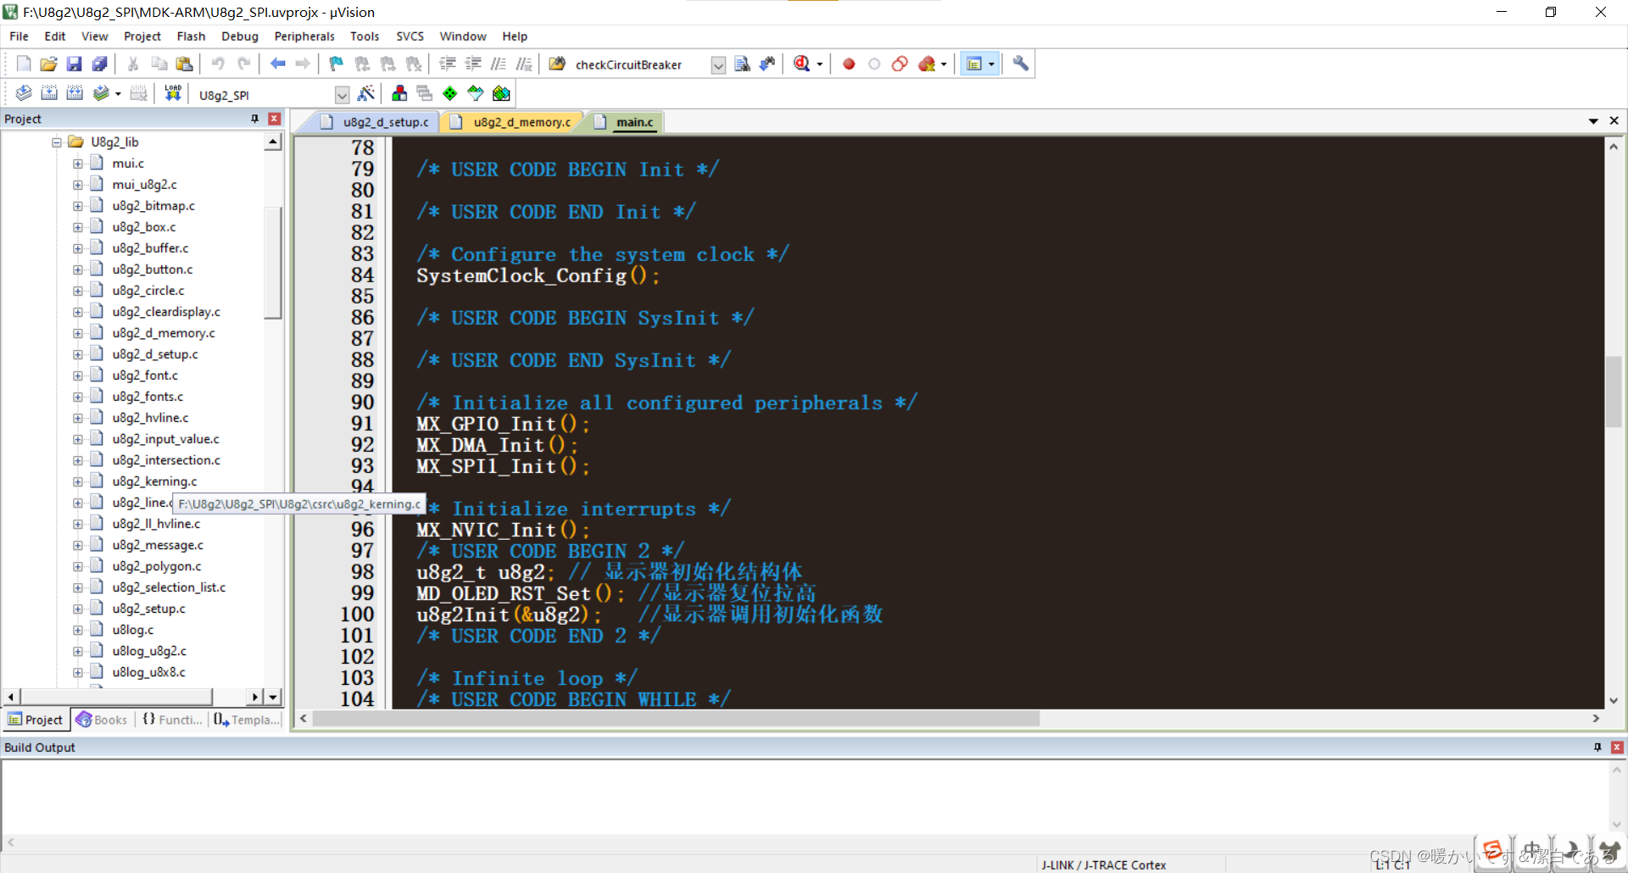
Task: Save all open files
Action: (x=99, y=64)
